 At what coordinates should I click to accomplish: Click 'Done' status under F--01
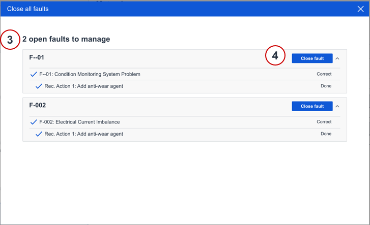[326, 86]
